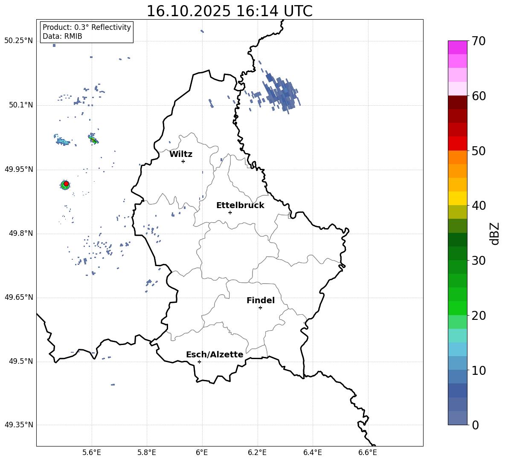Click the 49.65°N latitude label
Image resolution: width=505 pixels, height=461 pixels.
[x=19, y=297]
